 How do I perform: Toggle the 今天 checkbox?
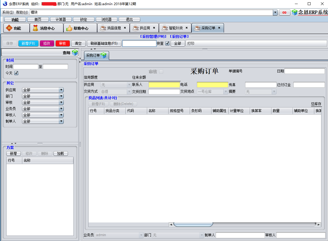click(16, 73)
